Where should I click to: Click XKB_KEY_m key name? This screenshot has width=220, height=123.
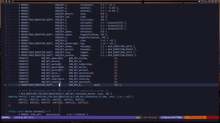click(x=61, y=11)
